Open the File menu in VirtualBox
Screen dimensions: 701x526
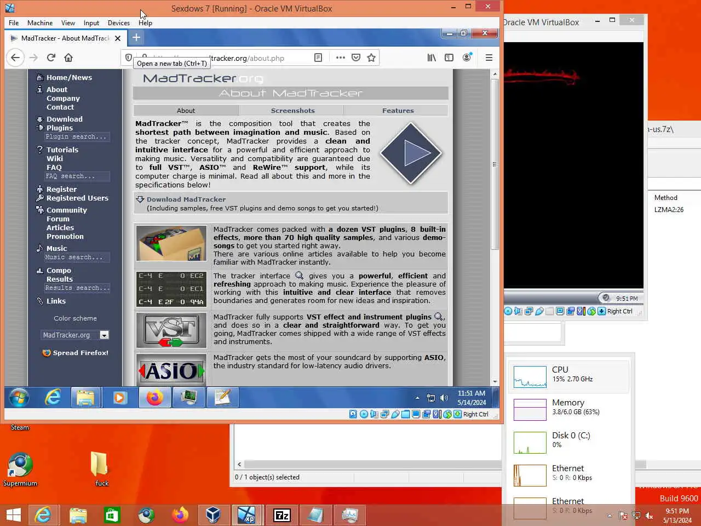[14, 22]
